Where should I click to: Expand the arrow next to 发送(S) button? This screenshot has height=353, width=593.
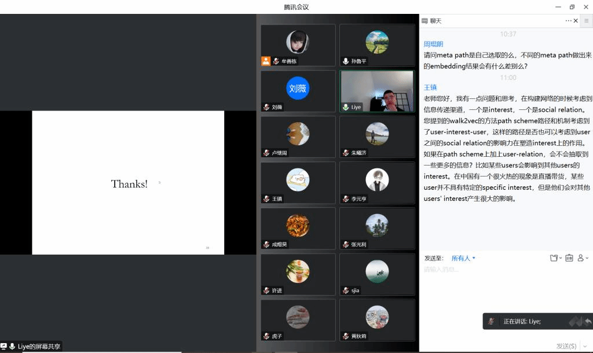(x=585, y=346)
